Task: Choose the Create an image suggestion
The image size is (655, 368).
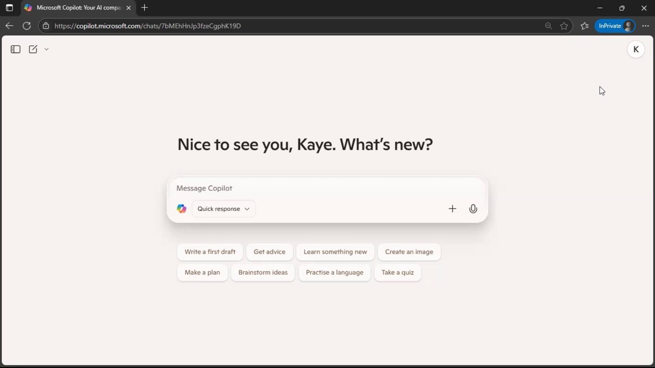Action: tap(409, 252)
